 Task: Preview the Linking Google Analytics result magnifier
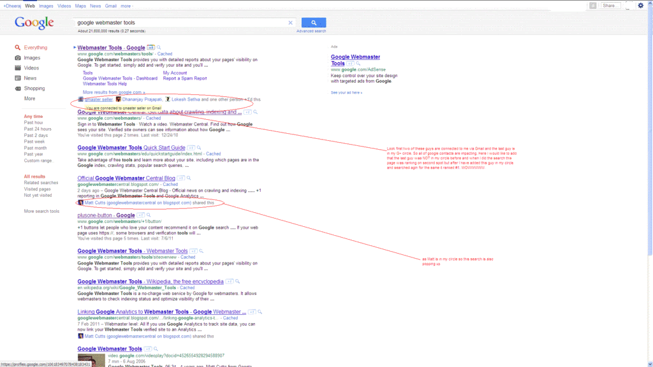point(260,312)
